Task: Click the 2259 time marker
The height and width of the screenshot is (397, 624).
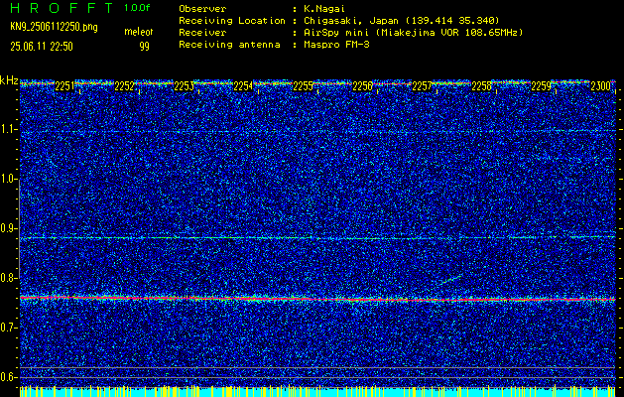Action: [542, 86]
